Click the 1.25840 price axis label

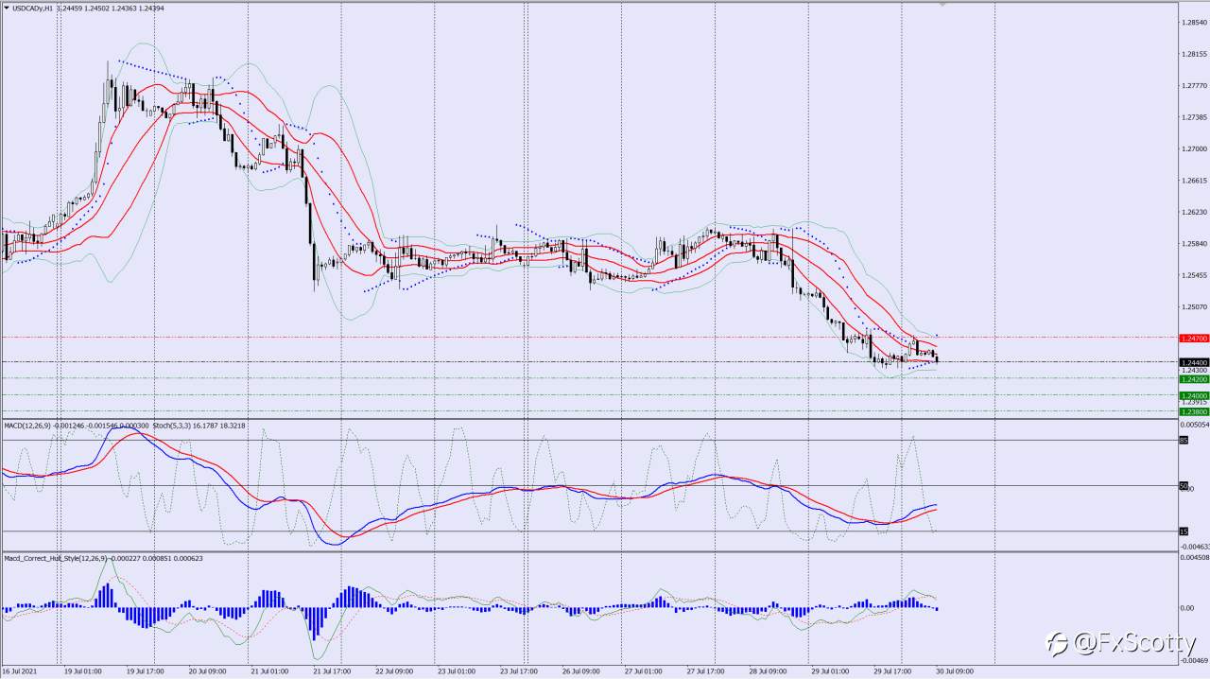(1194, 244)
